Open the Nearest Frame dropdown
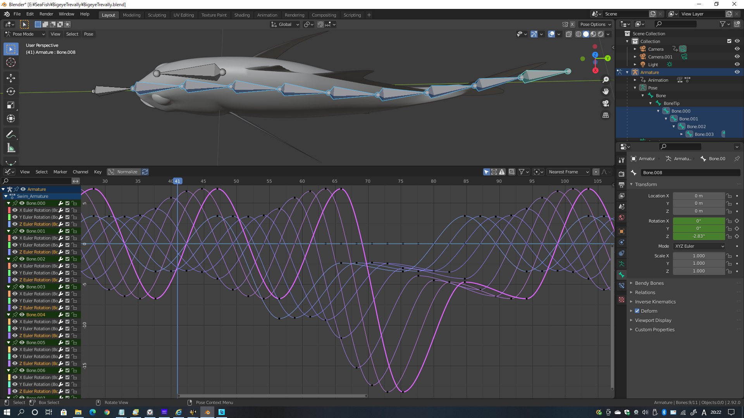744x418 pixels. pyautogui.click(x=568, y=172)
